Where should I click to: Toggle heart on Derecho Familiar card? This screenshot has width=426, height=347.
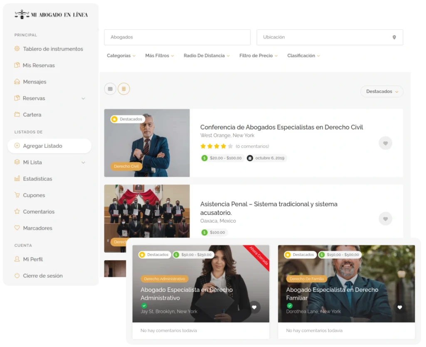[400, 307]
